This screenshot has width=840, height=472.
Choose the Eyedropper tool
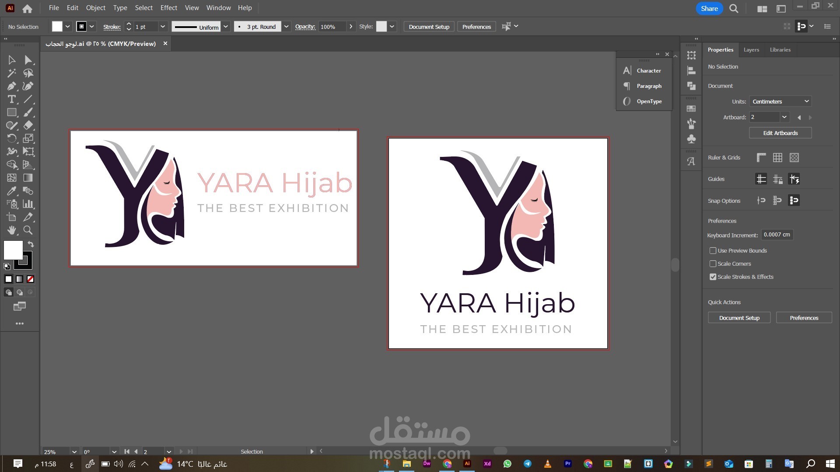pyautogui.click(x=11, y=191)
